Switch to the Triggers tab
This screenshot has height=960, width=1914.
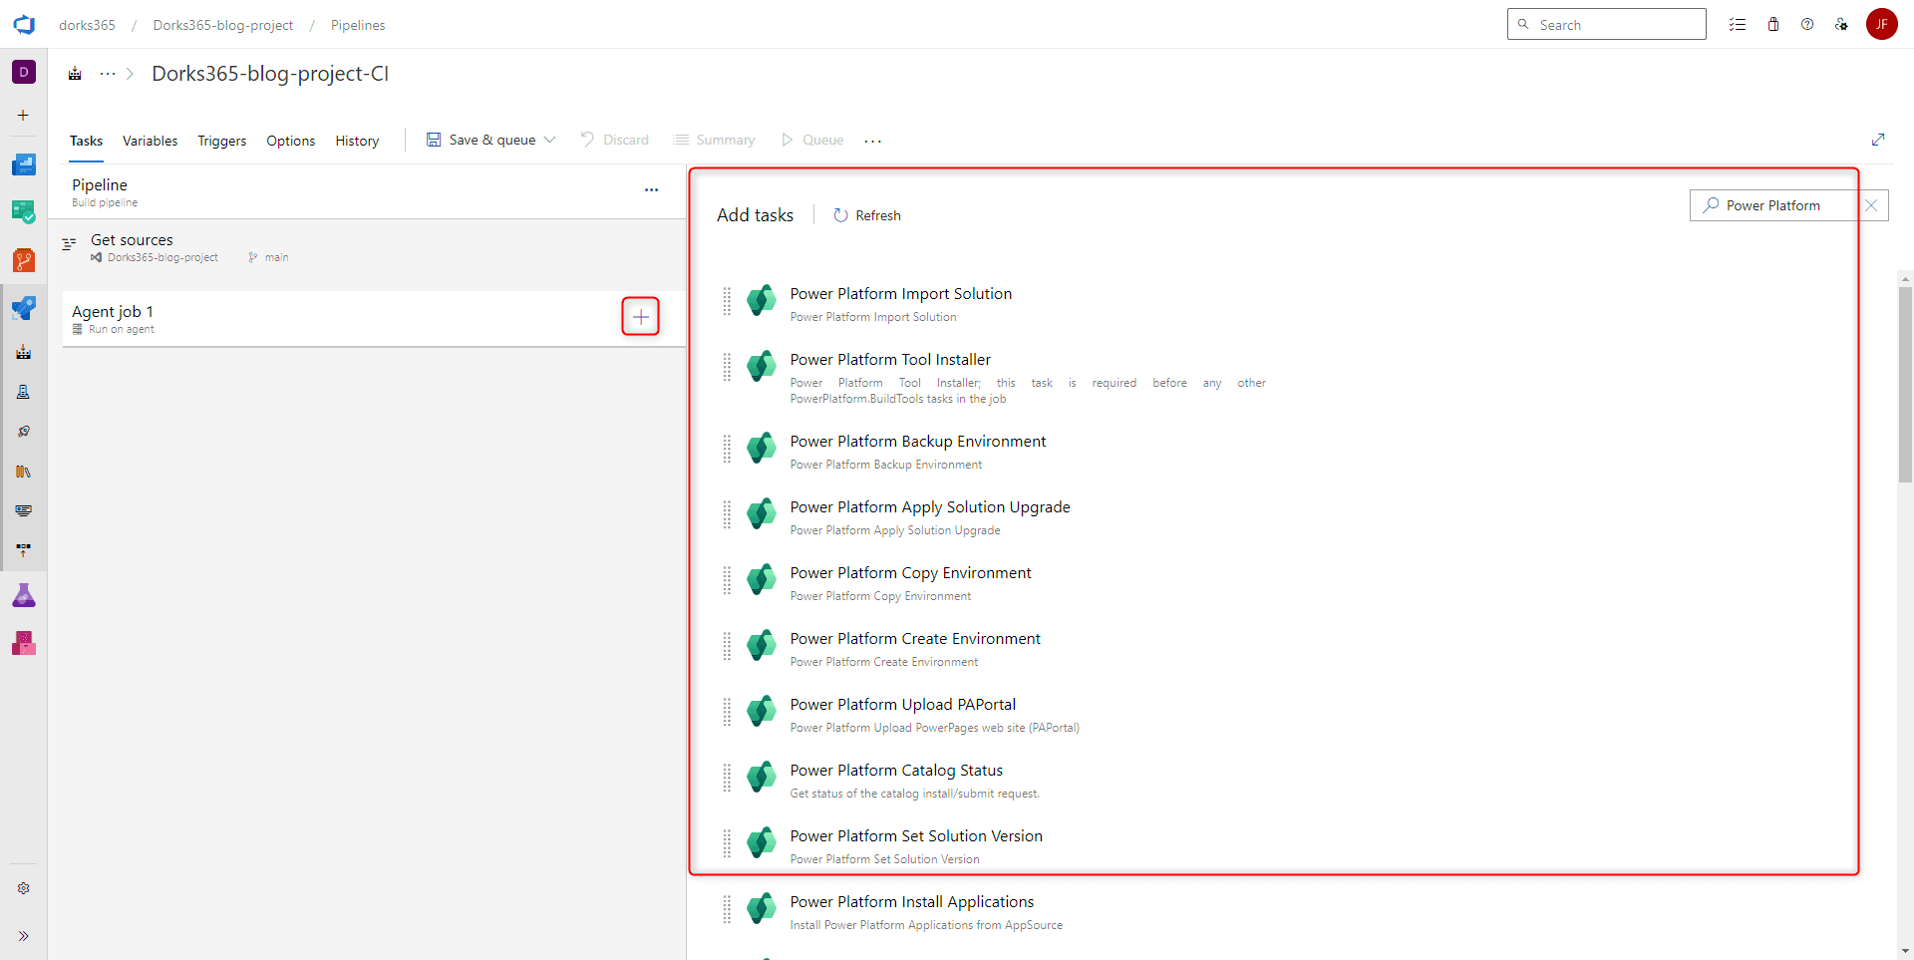point(222,141)
